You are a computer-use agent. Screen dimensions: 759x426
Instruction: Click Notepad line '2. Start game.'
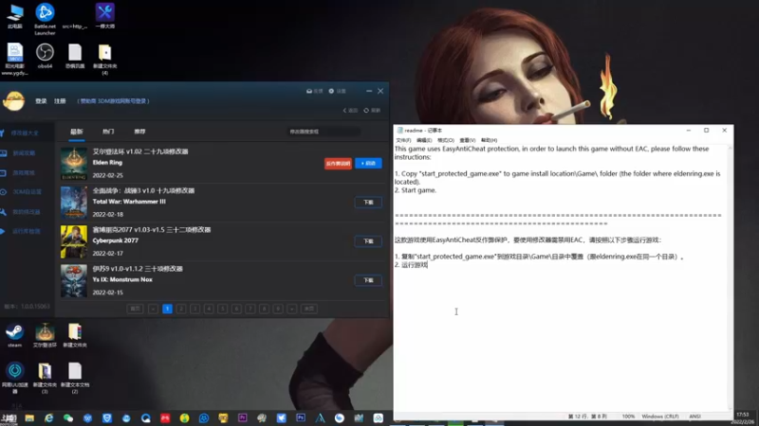(x=416, y=190)
